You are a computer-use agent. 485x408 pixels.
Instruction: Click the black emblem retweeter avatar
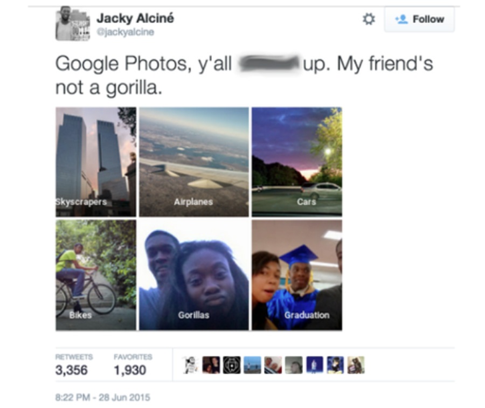click(232, 365)
